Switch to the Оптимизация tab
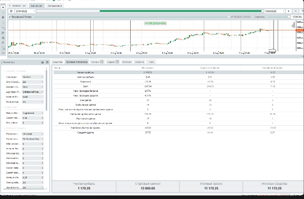The image size is (304, 199). (55, 6)
